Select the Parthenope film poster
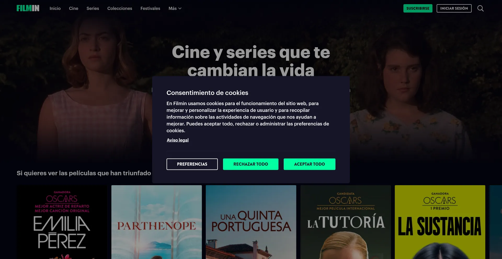Screen dimensions: 502x259 coord(157,222)
